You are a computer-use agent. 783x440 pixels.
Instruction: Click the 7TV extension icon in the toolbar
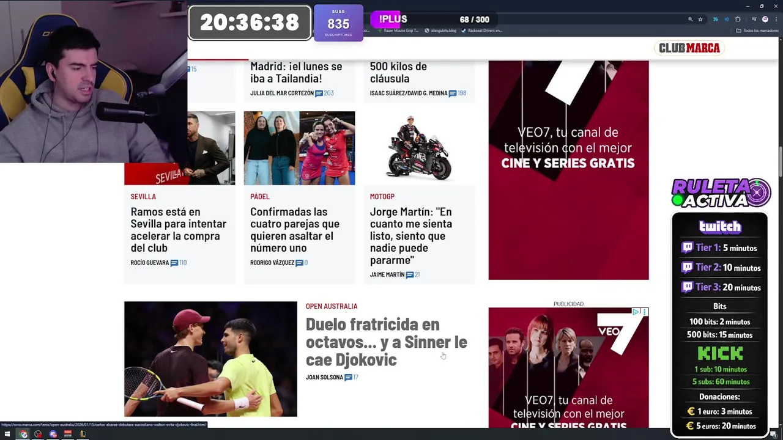[x=716, y=20]
